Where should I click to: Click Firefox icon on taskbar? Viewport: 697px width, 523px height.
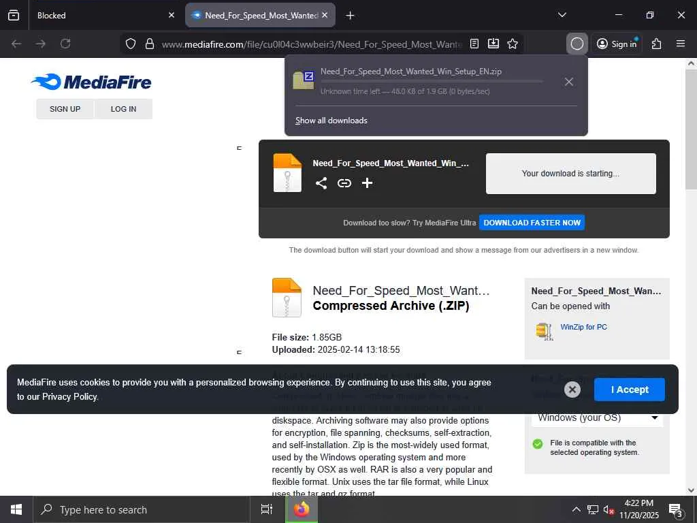302,509
